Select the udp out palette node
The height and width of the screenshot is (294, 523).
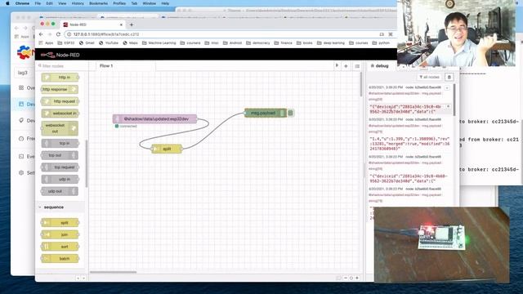coord(60,191)
